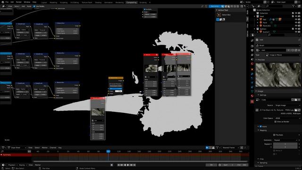This screenshot has width=302, height=170.
Task: Click the Repeat Y value field
Action: [285, 147]
